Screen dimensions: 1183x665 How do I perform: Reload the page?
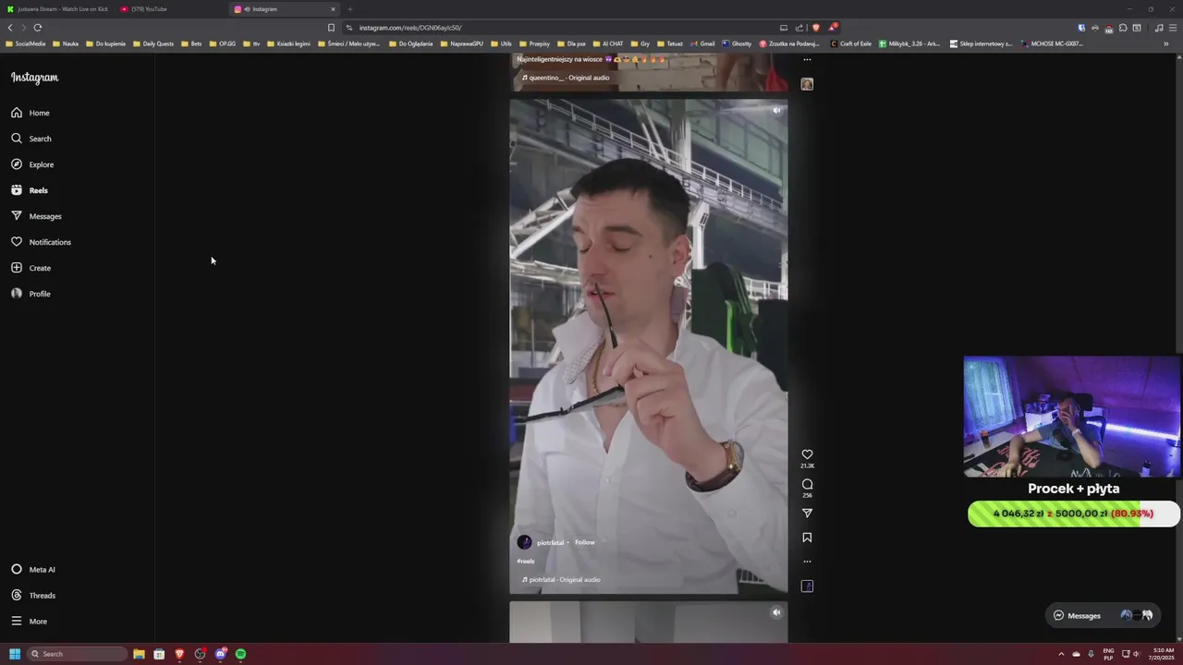tap(37, 28)
